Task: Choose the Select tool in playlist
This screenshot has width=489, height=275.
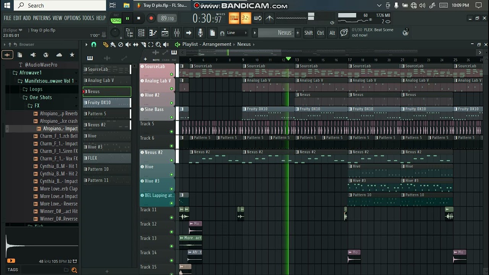Action: [x=151, y=45]
